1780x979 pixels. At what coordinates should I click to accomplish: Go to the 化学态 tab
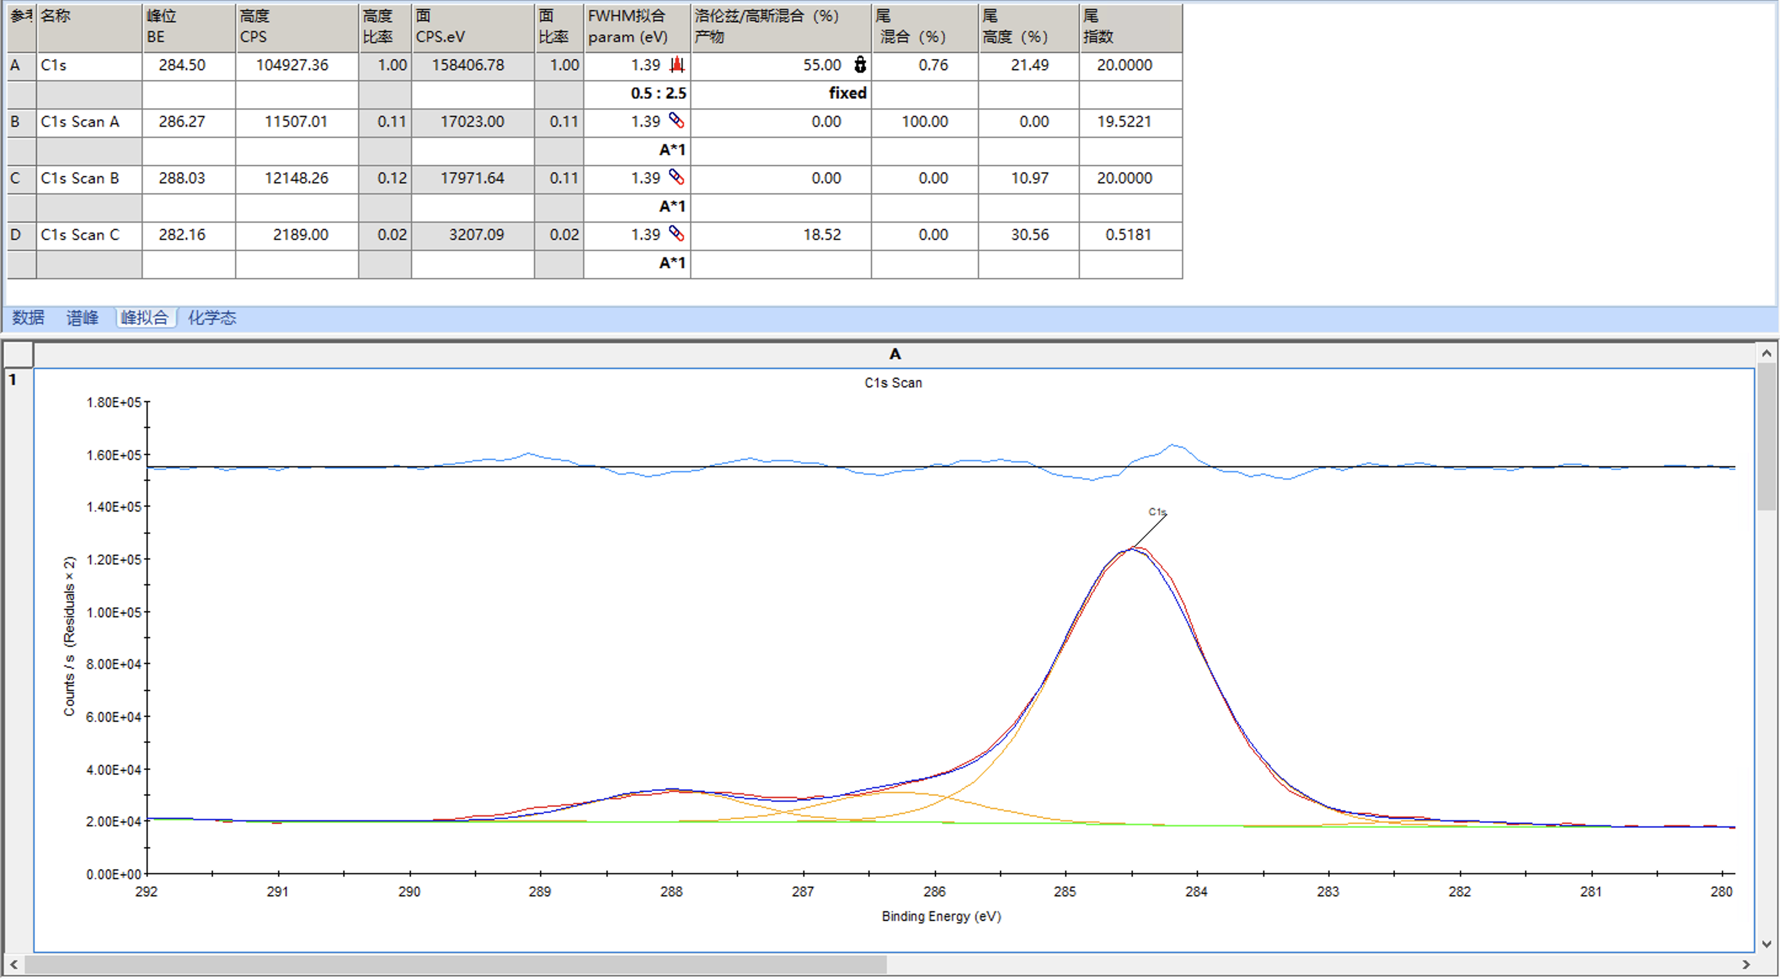(x=212, y=318)
